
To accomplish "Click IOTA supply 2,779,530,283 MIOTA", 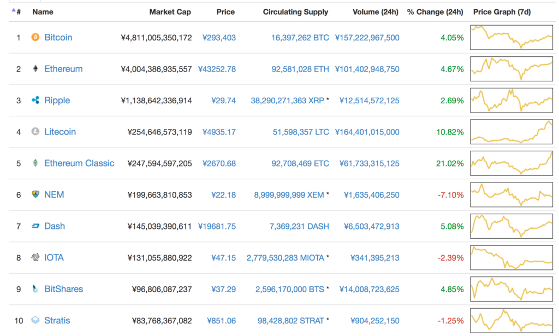I will 285,257.
